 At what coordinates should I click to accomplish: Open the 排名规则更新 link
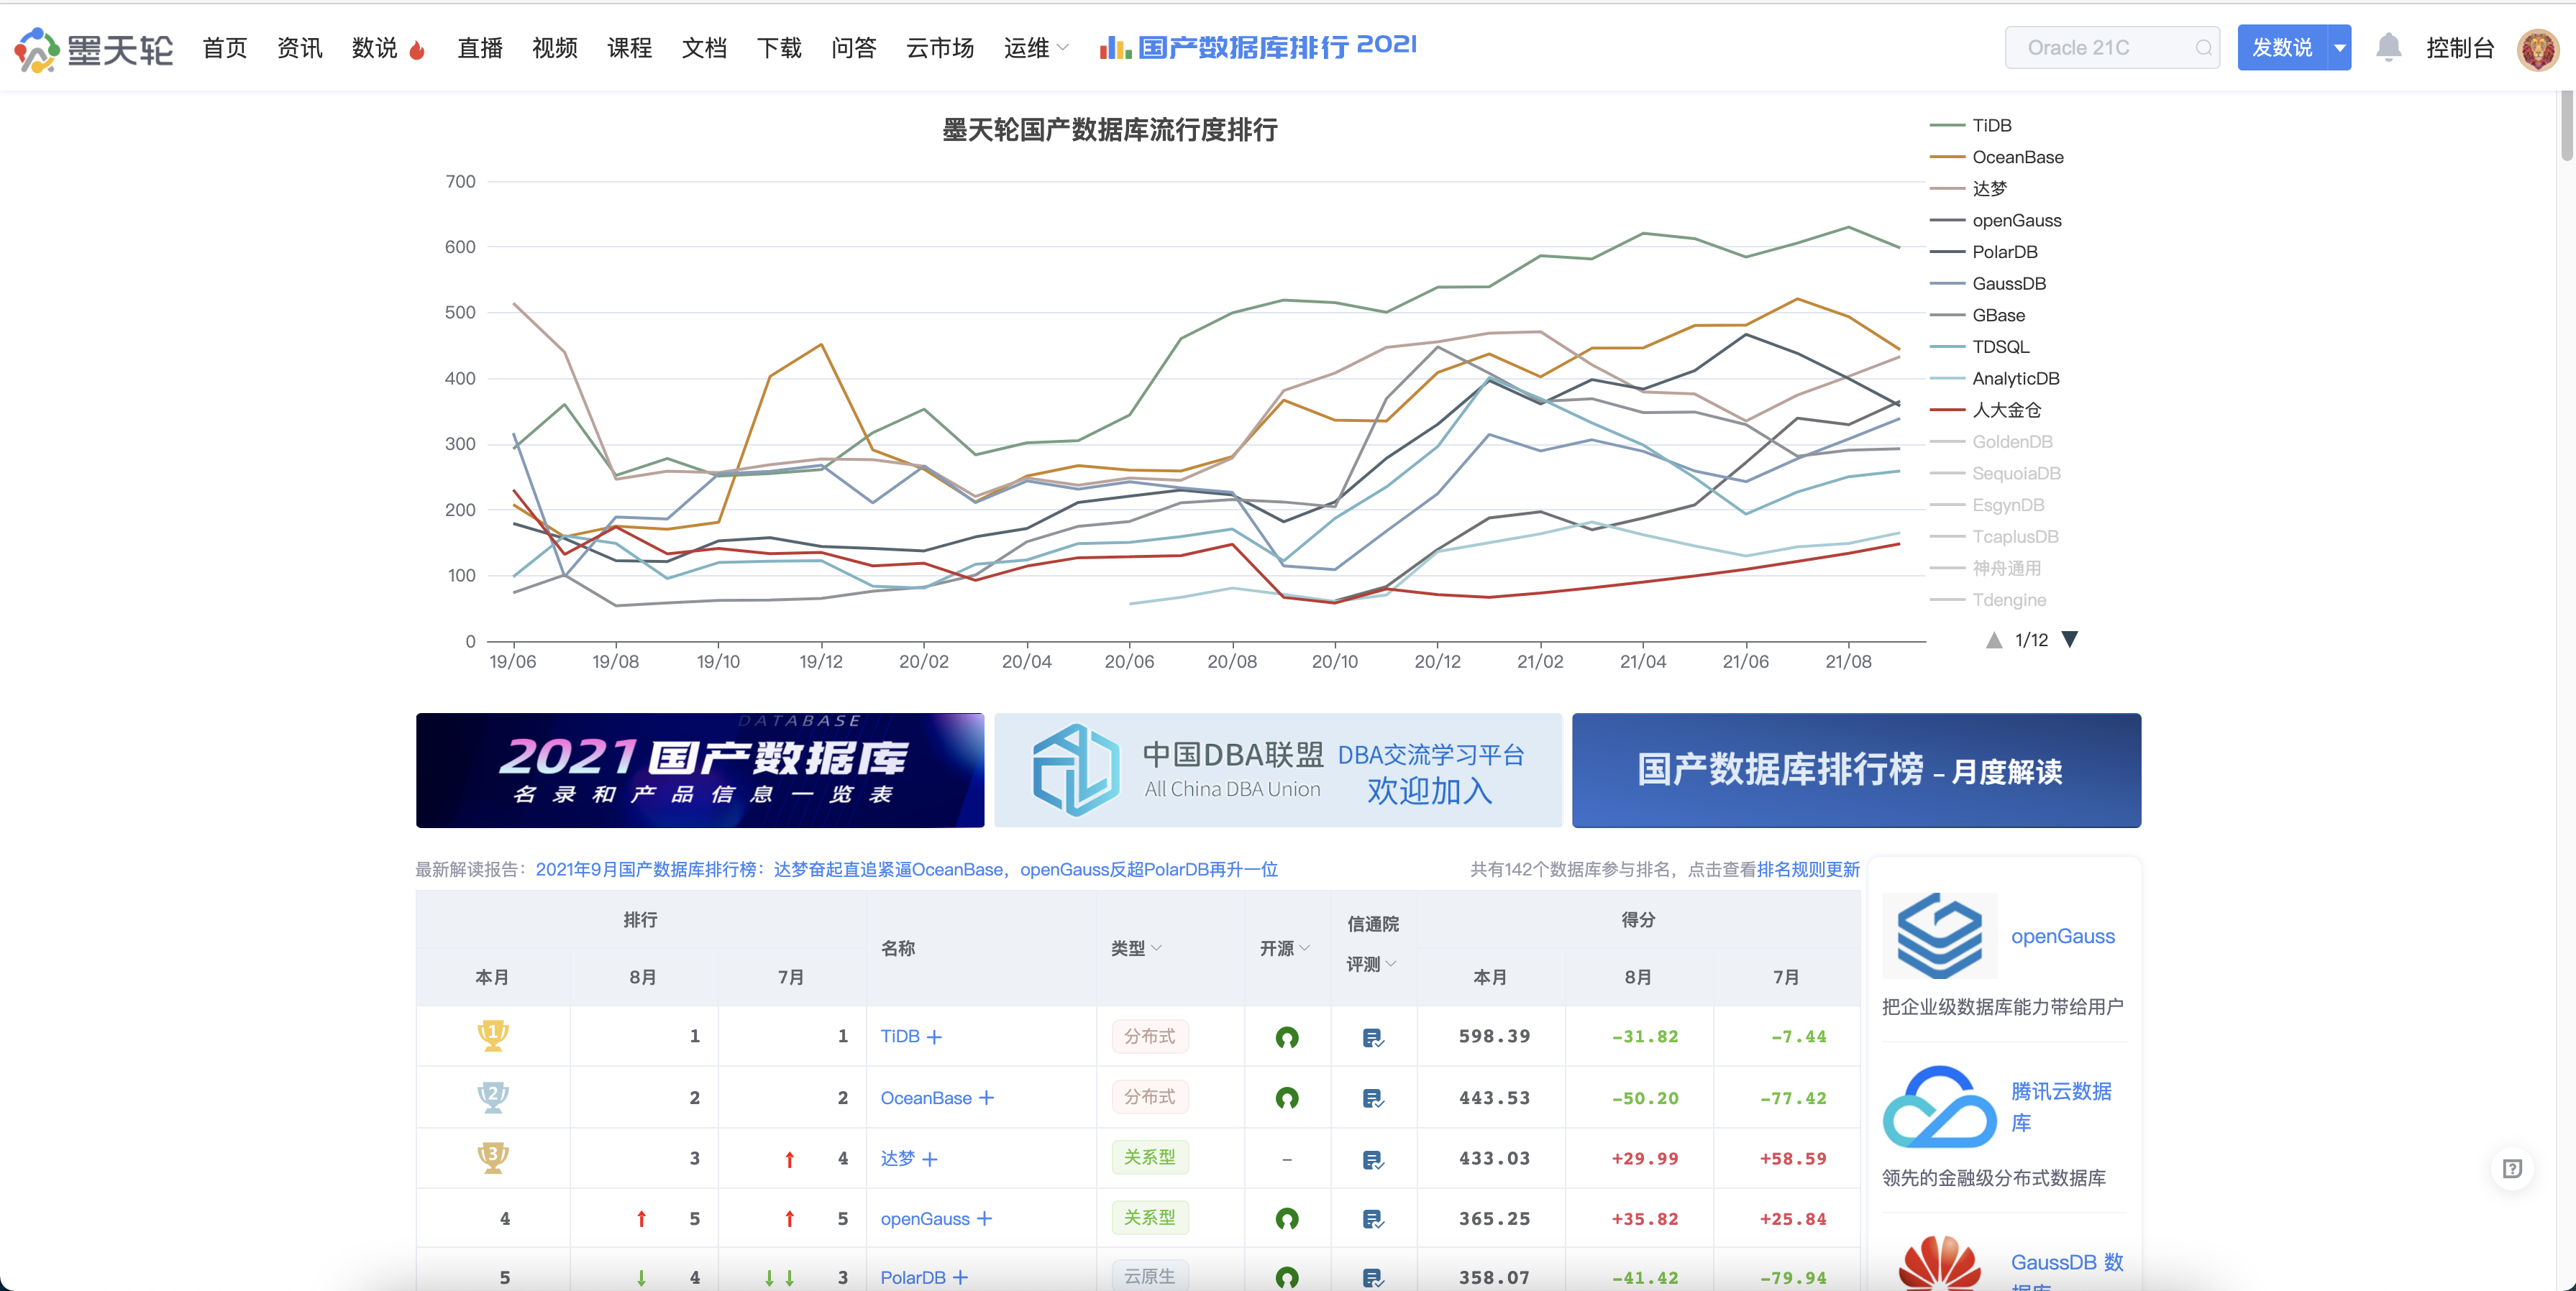point(1807,869)
